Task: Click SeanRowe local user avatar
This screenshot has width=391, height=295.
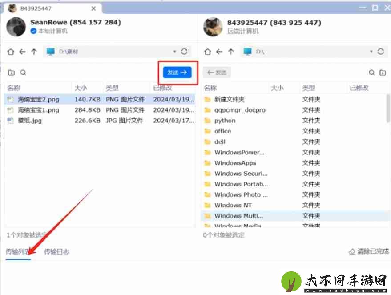Action: pos(16,27)
